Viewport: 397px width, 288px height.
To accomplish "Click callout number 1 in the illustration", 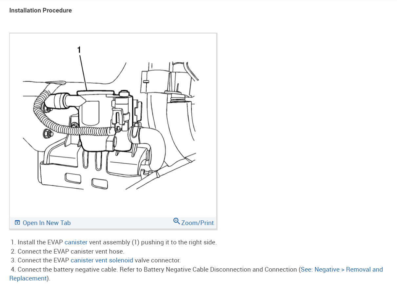I will pos(80,49).
